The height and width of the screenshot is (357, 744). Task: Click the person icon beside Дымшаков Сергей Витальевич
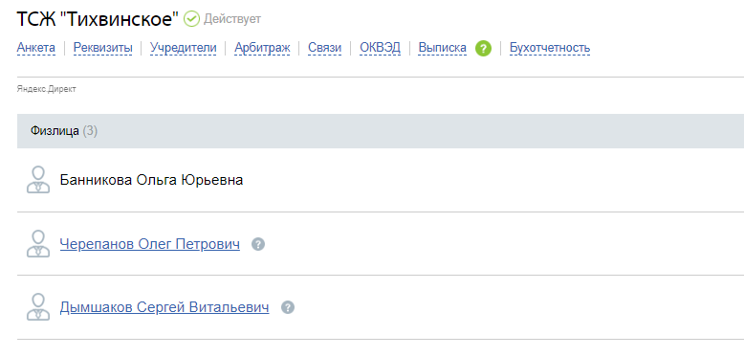coord(38,306)
